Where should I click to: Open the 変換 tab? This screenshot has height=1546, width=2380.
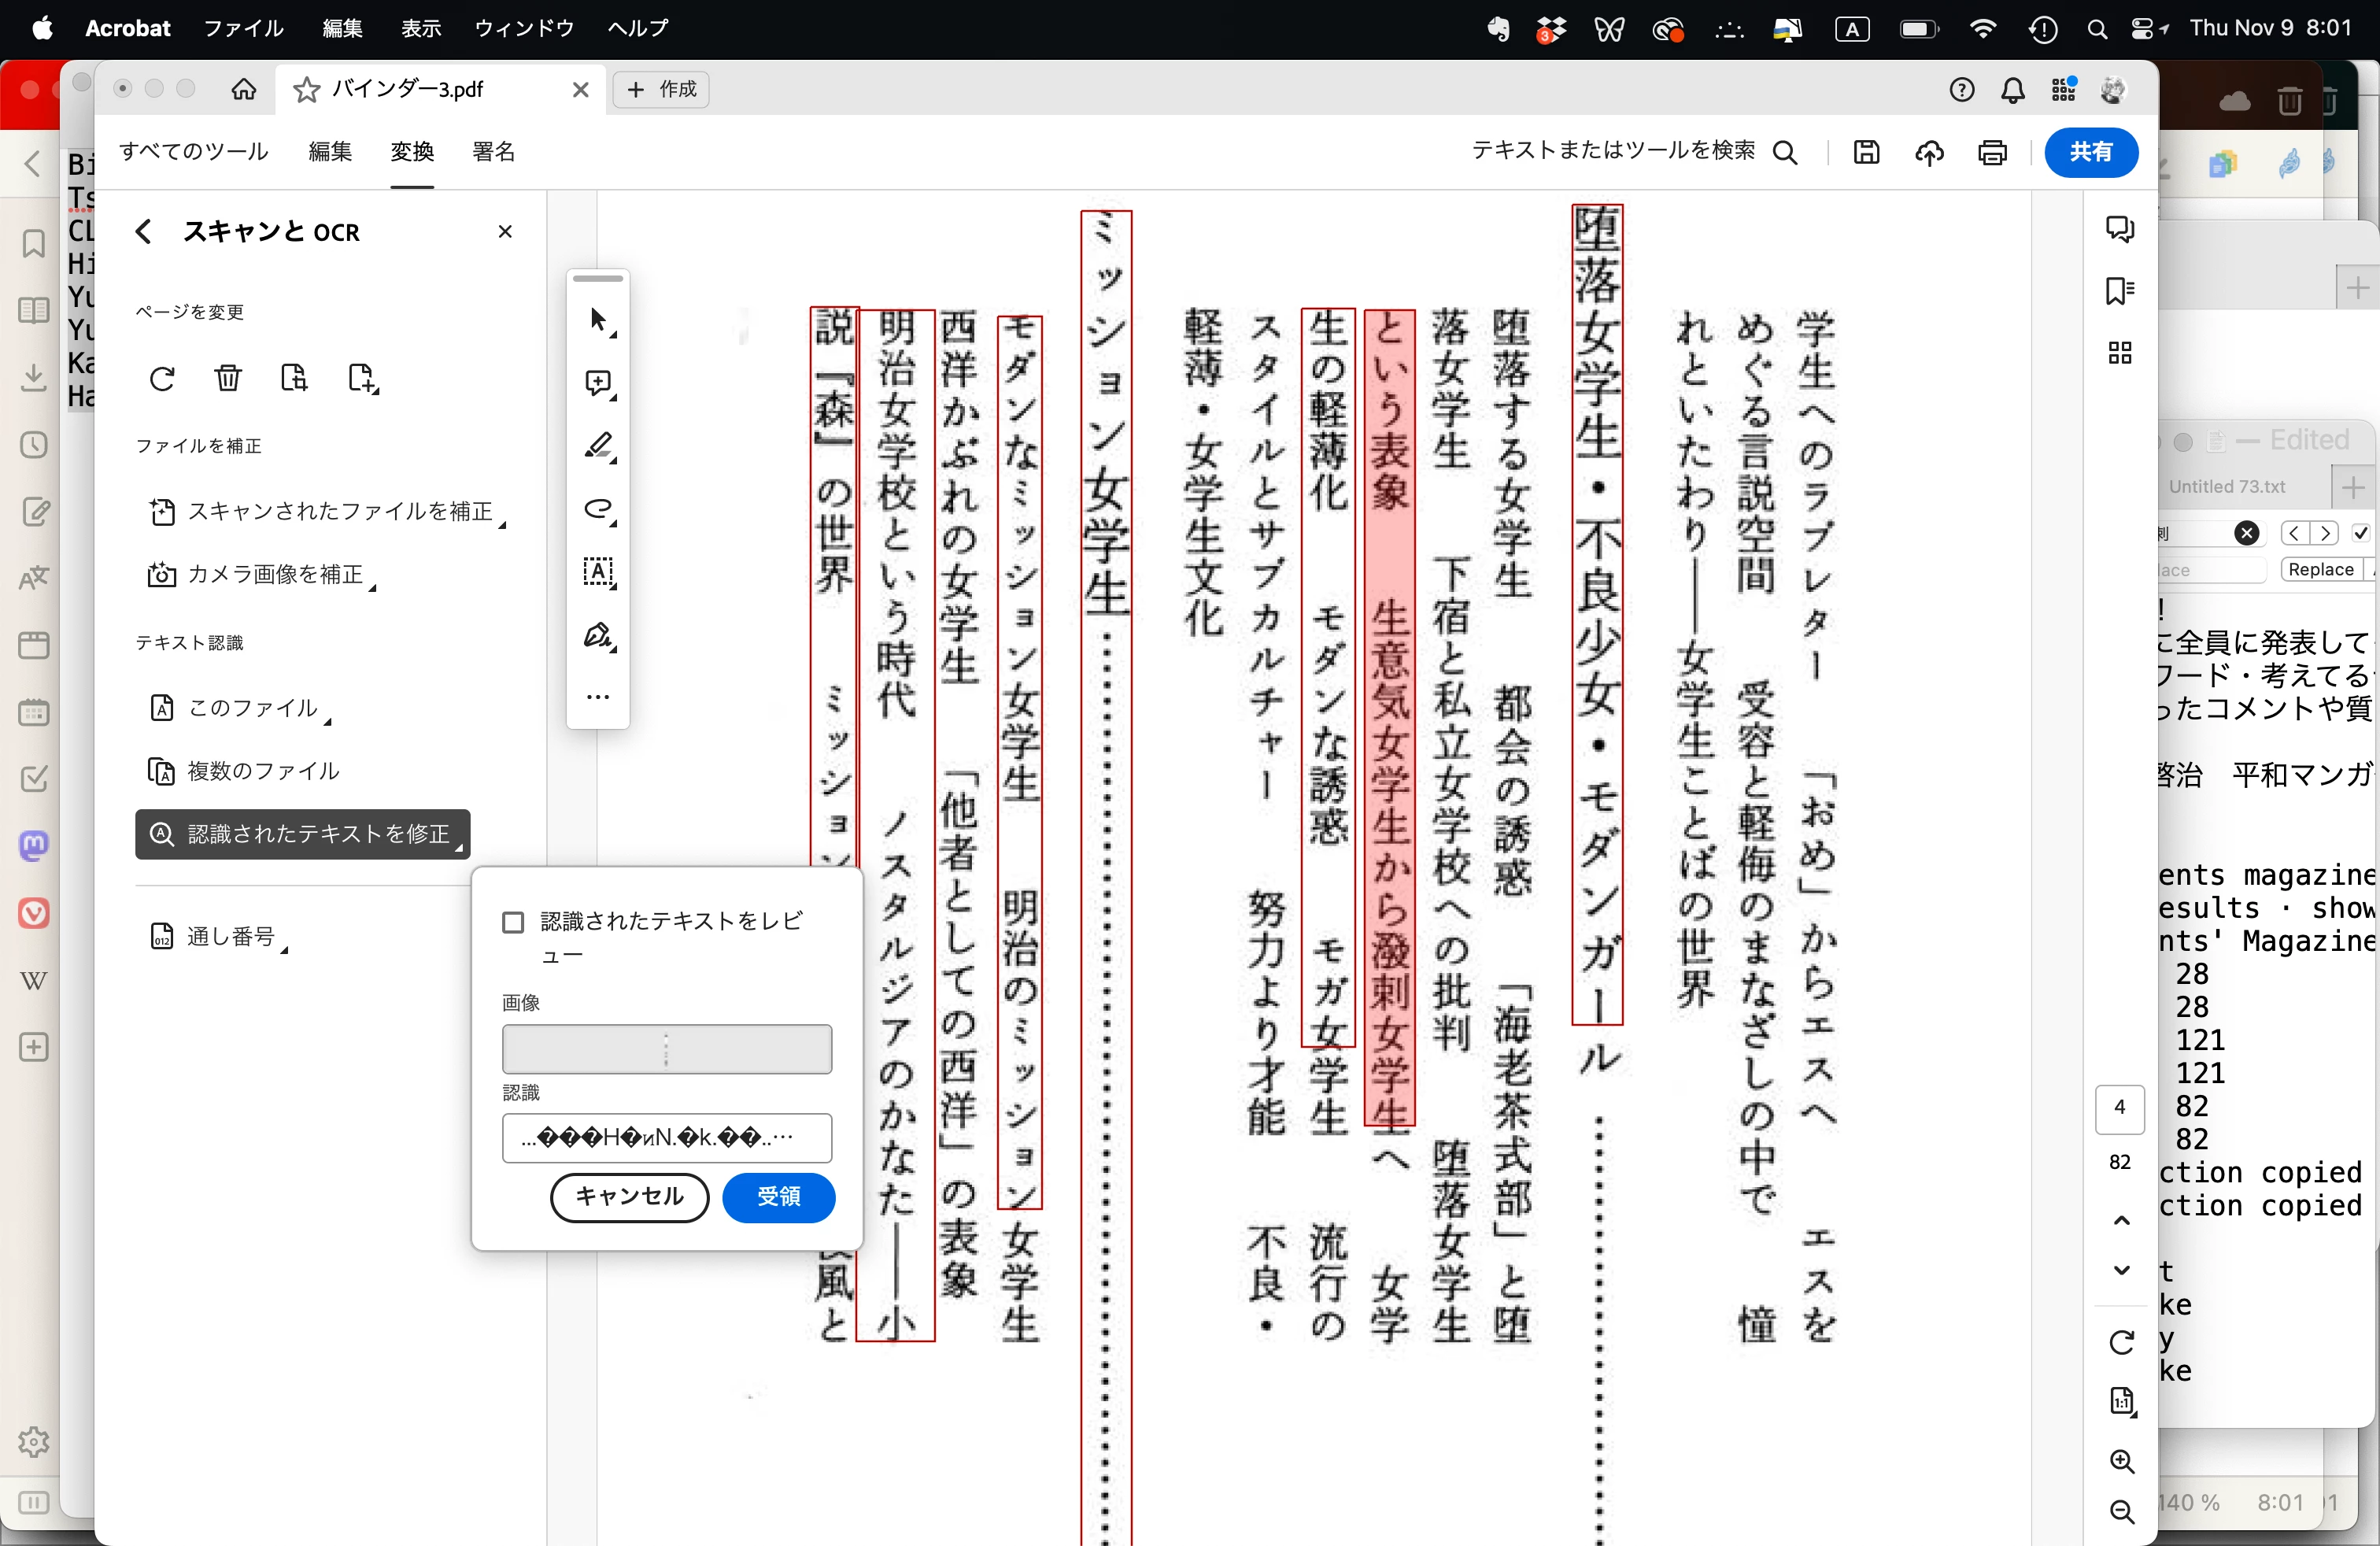(x=412, y=152)
